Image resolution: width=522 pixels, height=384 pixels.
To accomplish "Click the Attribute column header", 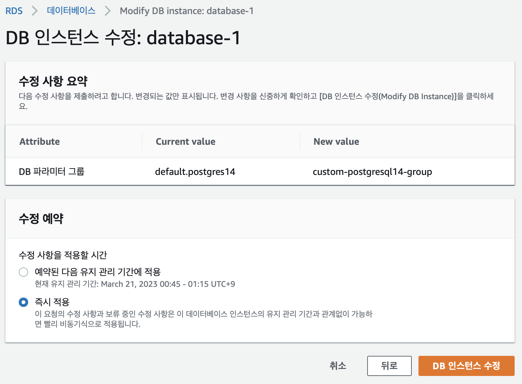I will 40,141.
